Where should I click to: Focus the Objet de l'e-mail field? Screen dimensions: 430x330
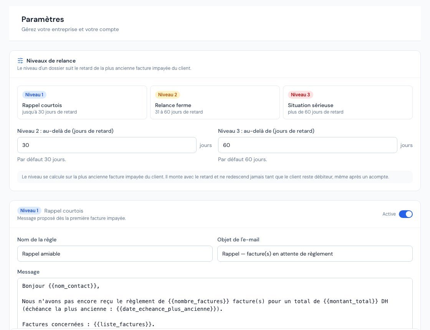[315, 254]
